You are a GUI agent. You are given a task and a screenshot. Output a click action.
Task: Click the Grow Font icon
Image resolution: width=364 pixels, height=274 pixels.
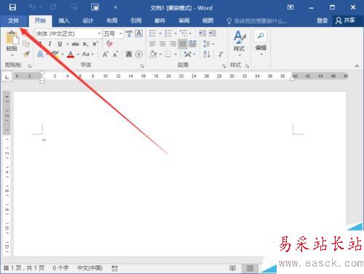coord(106,55)
